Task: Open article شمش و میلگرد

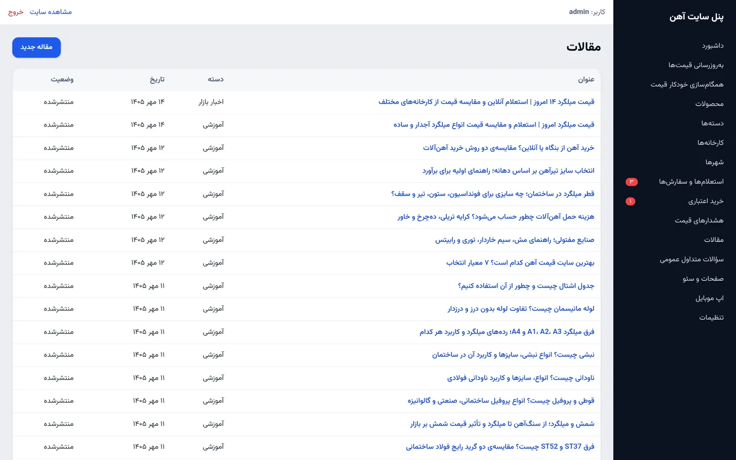Action: 502,424
